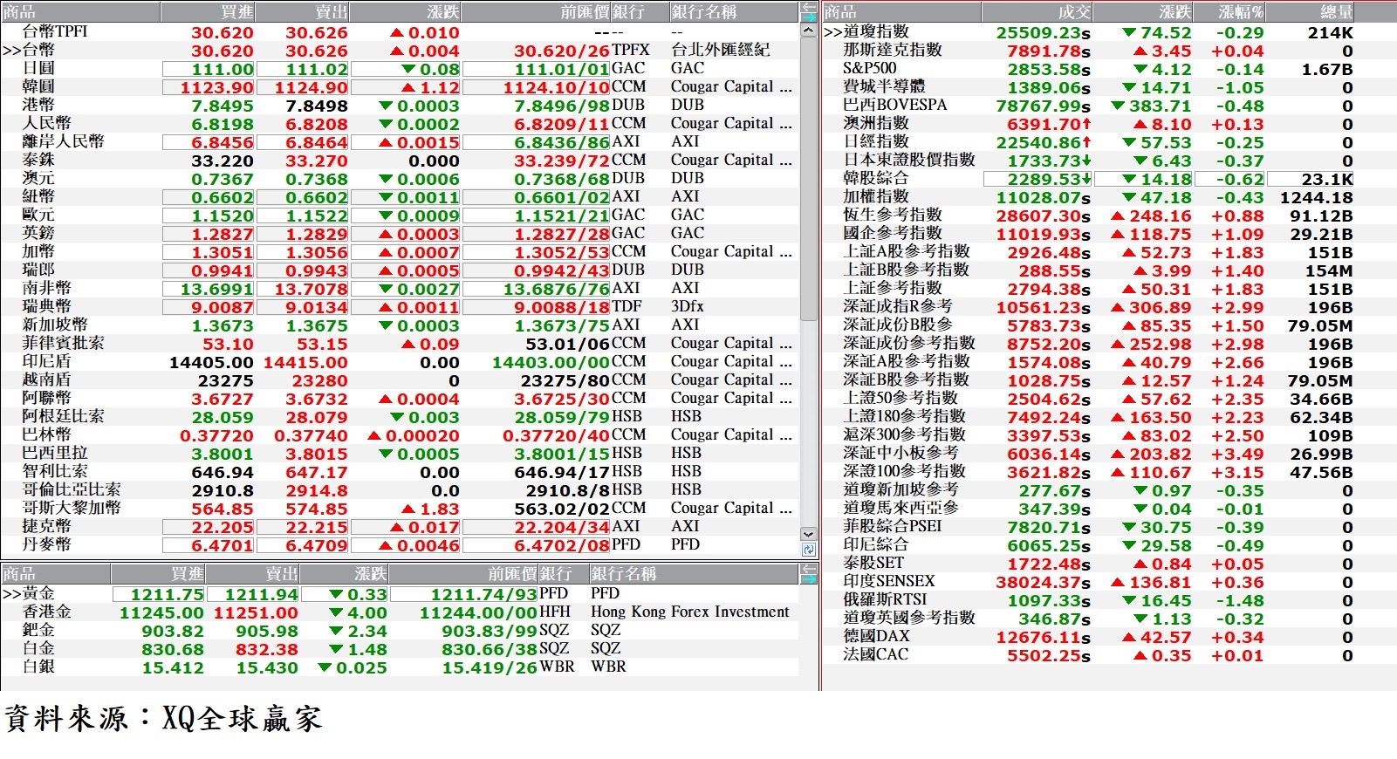Select the 韓圜 currency row
The height and width of the screenshot is (759, 1397).
400,87
